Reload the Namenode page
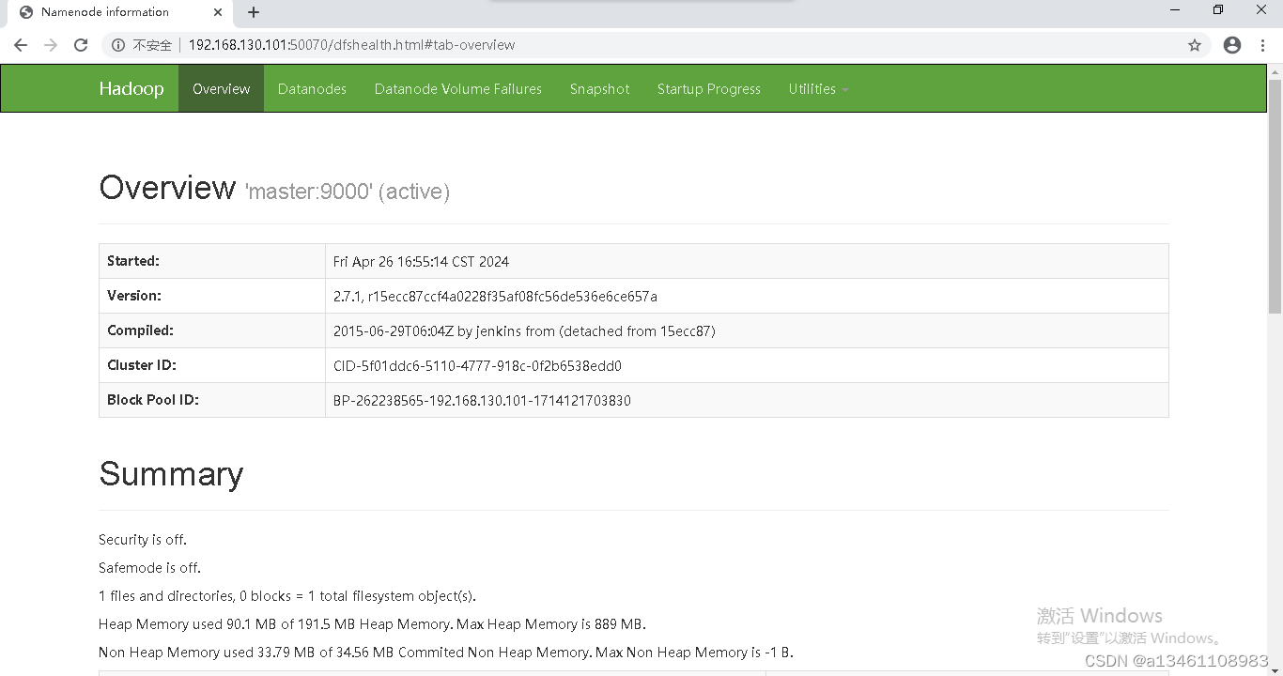The width and height of the screenshot is (1283, 676). pos(81,45)
